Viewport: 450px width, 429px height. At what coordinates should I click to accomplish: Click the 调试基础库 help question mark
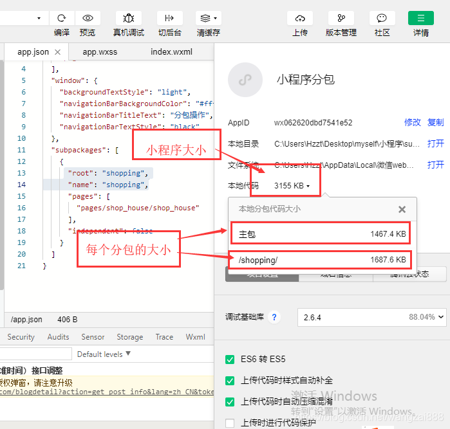[x=274, y=317]
